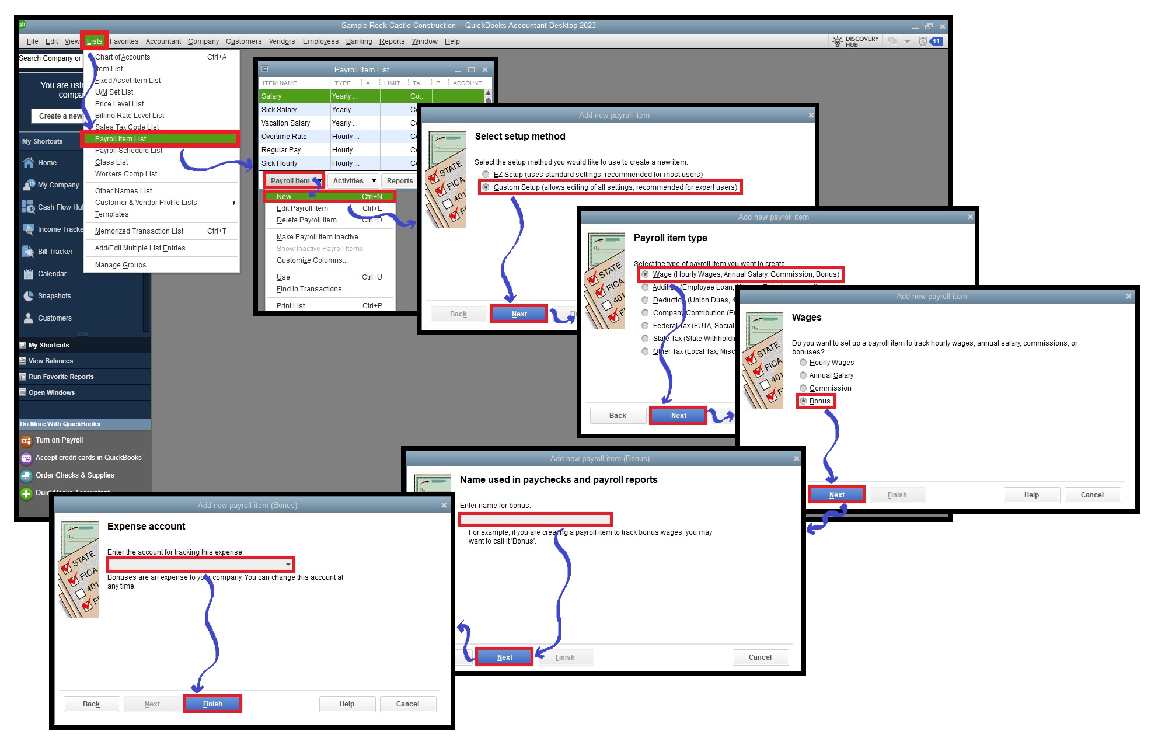Click the Home icon in My Shortcuts

pos(28,163)
